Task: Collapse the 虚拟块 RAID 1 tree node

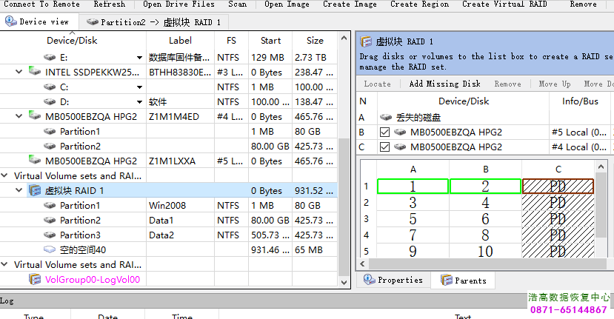Action: pos(19,190)
